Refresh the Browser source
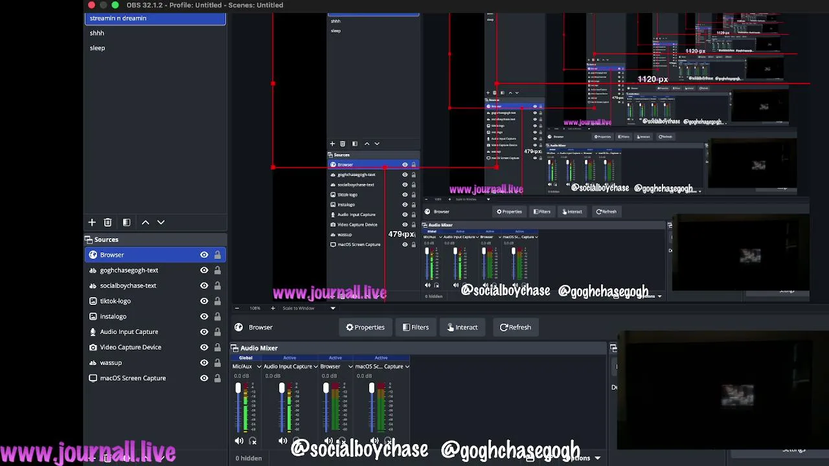This screenshot has width=829, height=466. coord(516,327)
